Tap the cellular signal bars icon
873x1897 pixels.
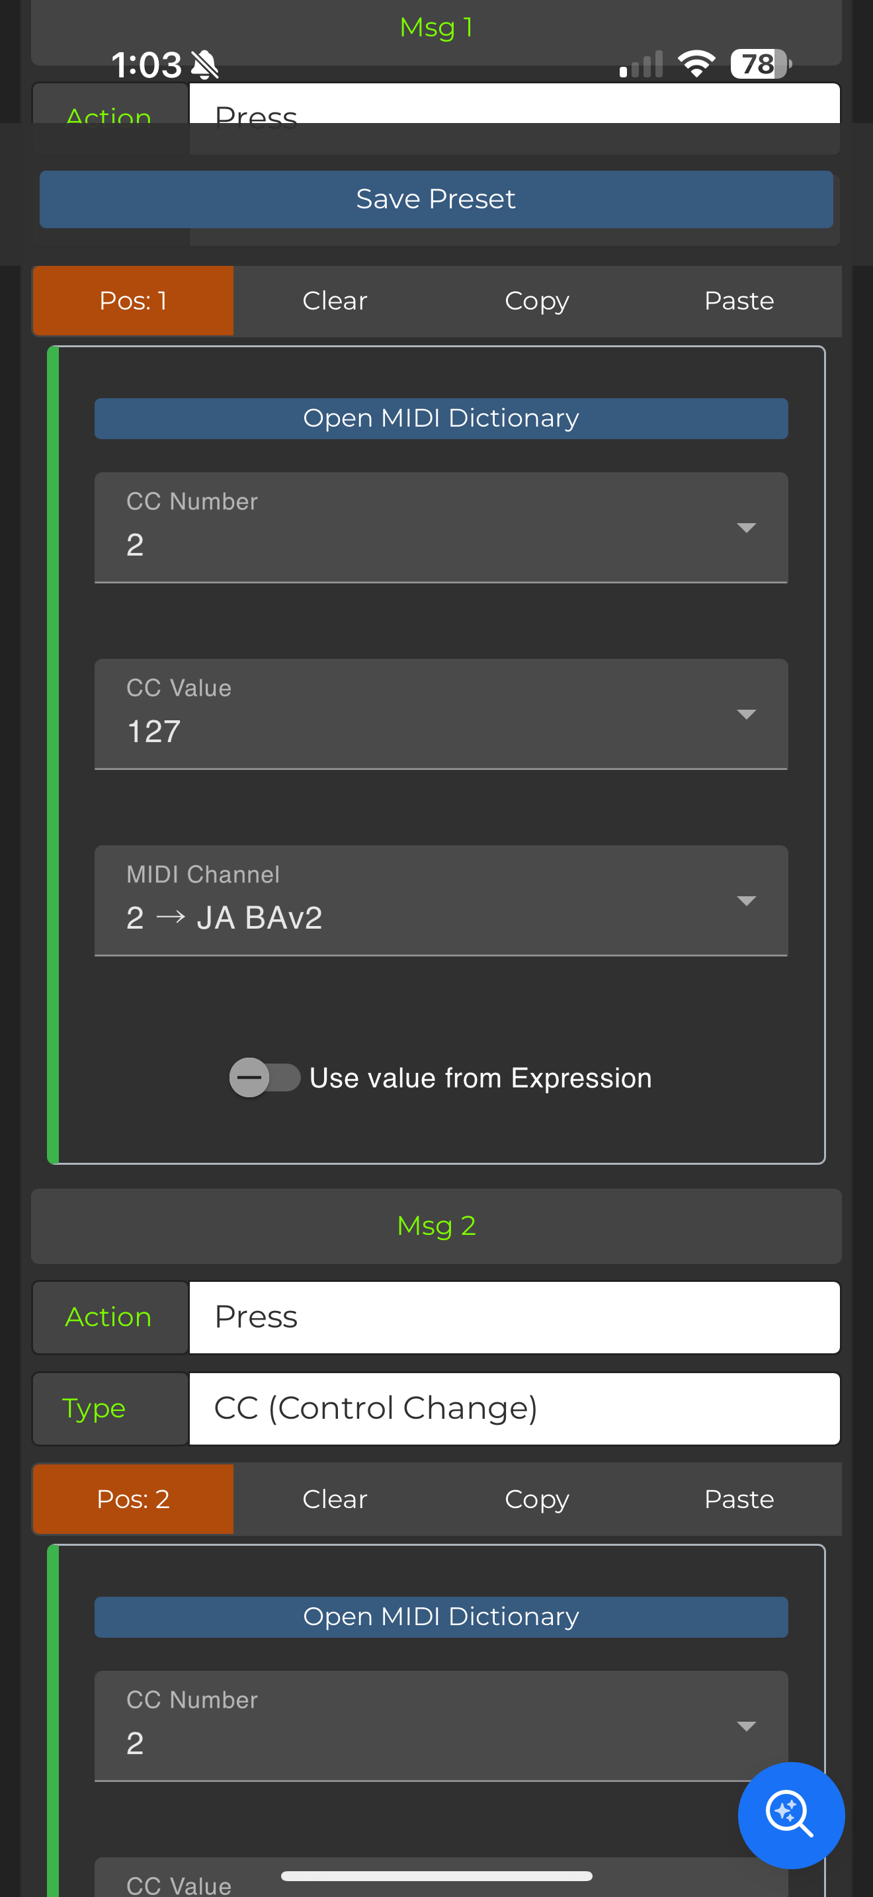point(641,65)
